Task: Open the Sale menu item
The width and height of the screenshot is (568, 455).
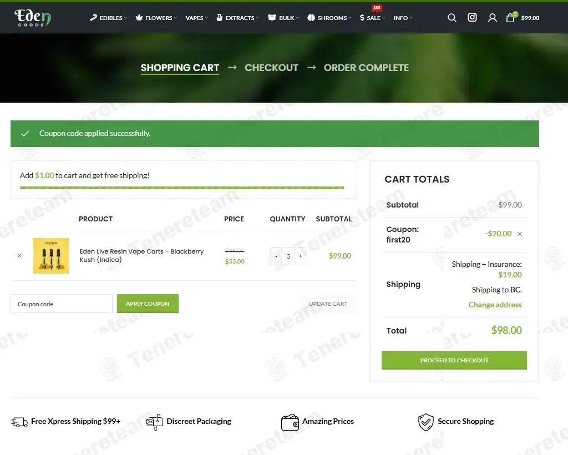Action: 373,18
